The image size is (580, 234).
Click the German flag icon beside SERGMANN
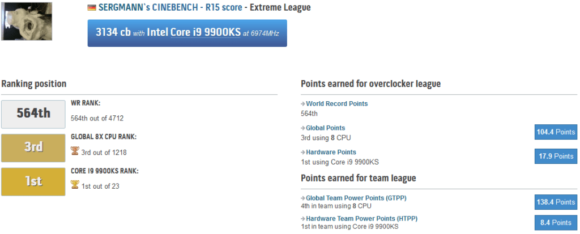click(92, 8)
